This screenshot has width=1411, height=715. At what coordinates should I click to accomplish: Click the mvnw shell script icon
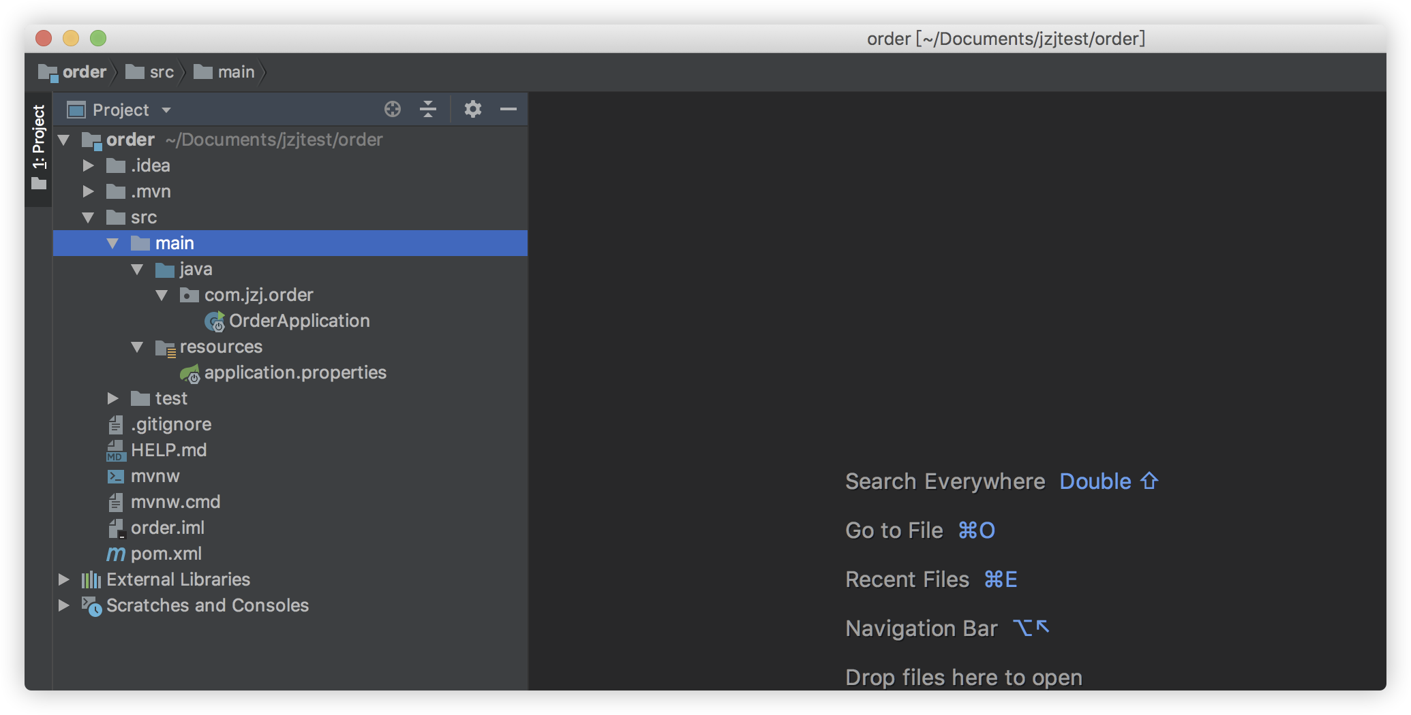click(116, 477)
